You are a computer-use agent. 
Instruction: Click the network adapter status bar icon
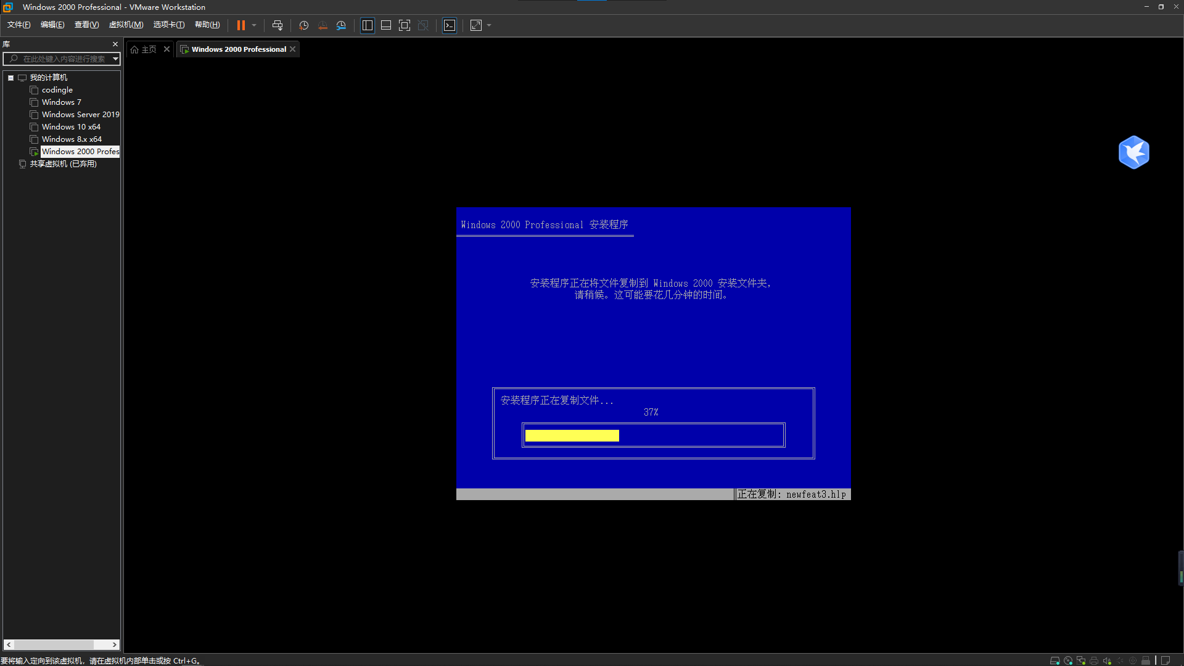[x=1081, y=660]
